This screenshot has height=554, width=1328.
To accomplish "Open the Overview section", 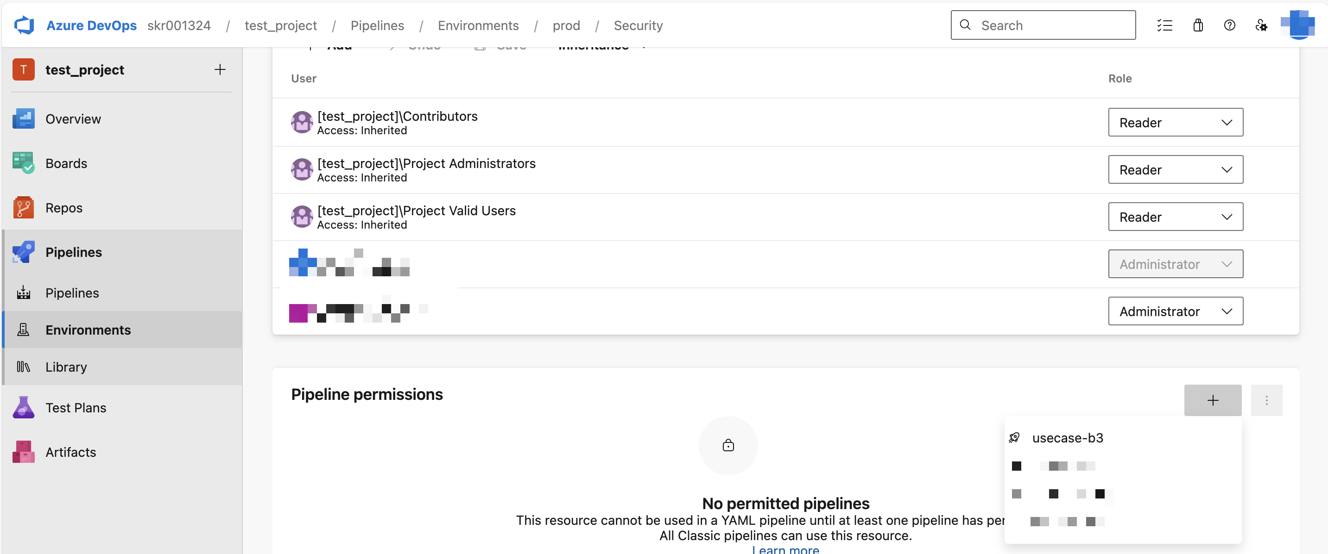I will (x=73, y=118).
